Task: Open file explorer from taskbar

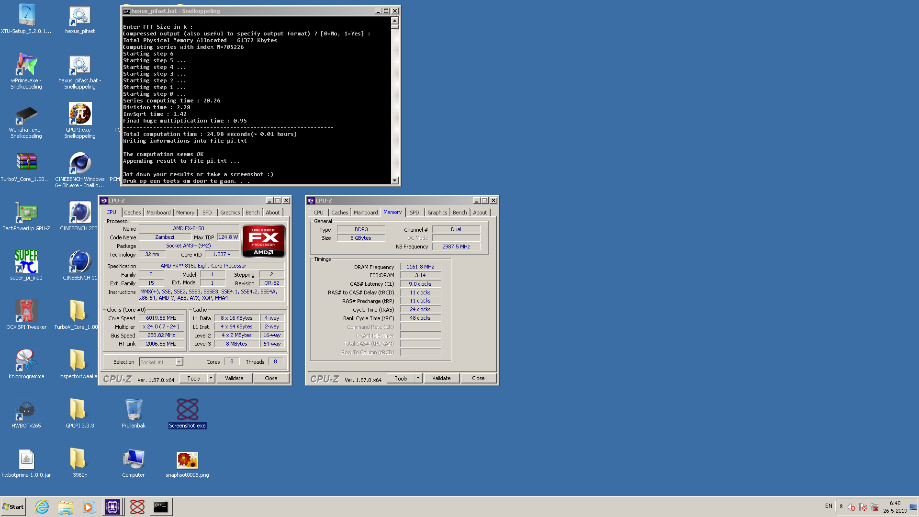Action: click(x=66, y=507)
